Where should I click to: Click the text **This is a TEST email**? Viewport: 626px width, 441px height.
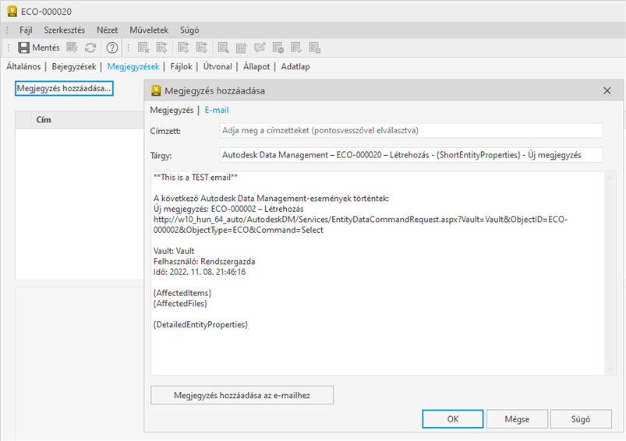tap(196, 177)
